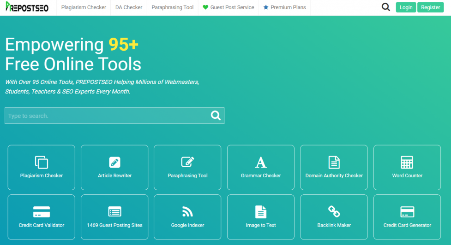
Task: Click the Credit Card Validator card icon
Action: point(42,212)
